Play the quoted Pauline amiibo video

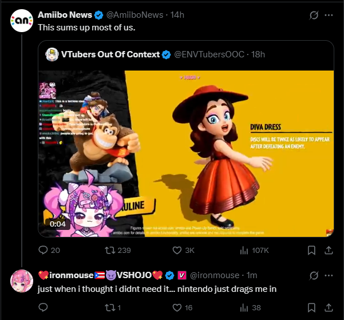pos(186,154)
